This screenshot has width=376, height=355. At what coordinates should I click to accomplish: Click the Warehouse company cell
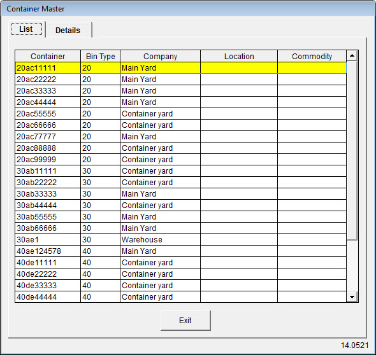(160, 240)
